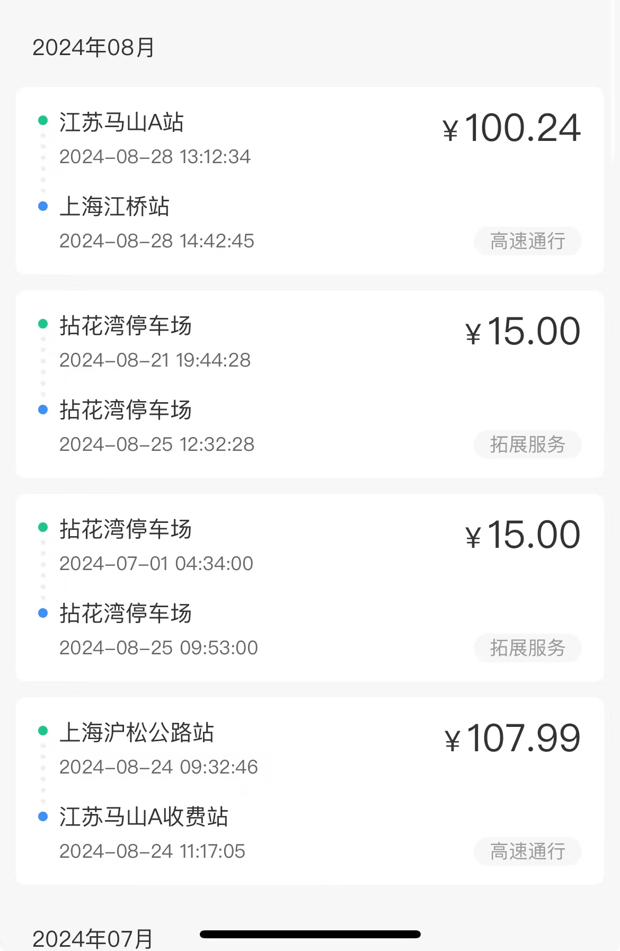Tap the blue dot next to 江苏马山A收费站
620x951 pixels.
pos(43,816)
